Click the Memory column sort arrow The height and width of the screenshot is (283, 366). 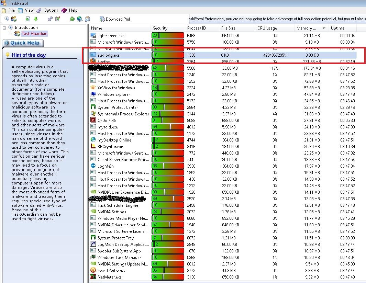(324, 28)
